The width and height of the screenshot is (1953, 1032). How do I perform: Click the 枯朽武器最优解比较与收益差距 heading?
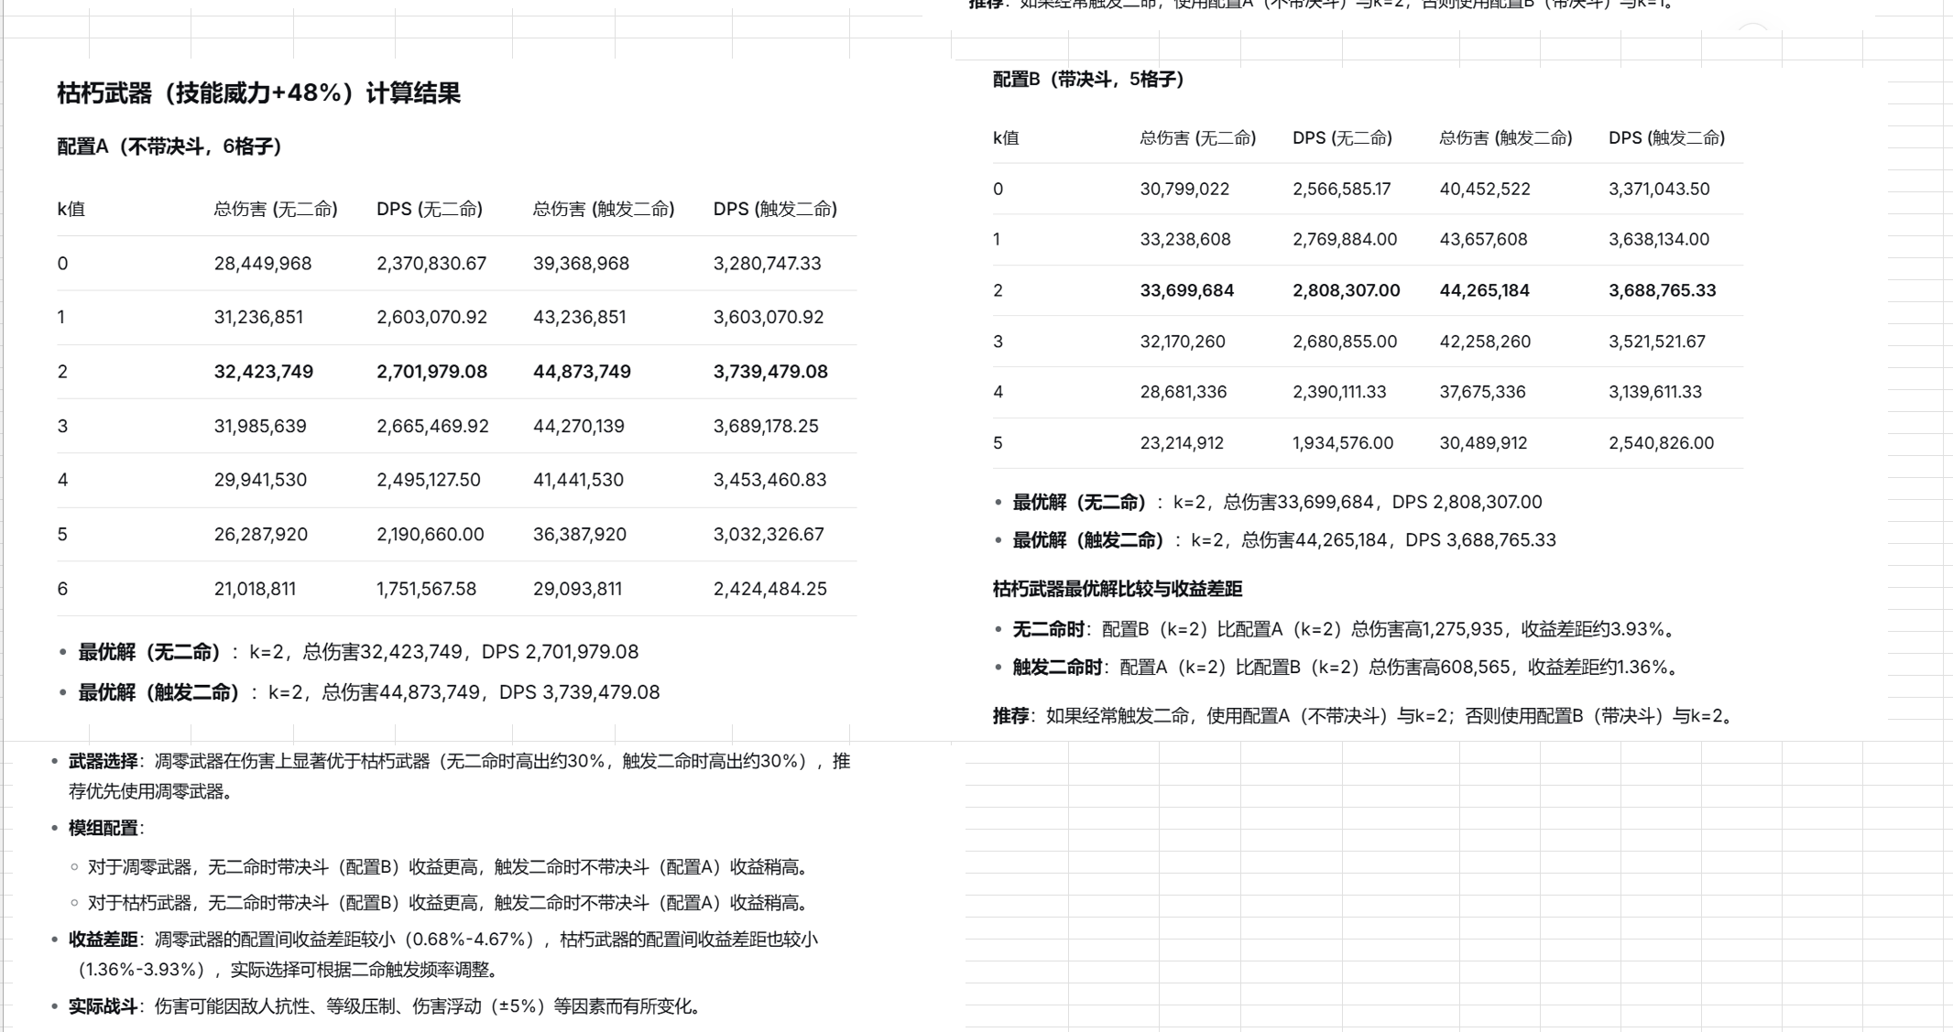click(x=1118, y=589)
